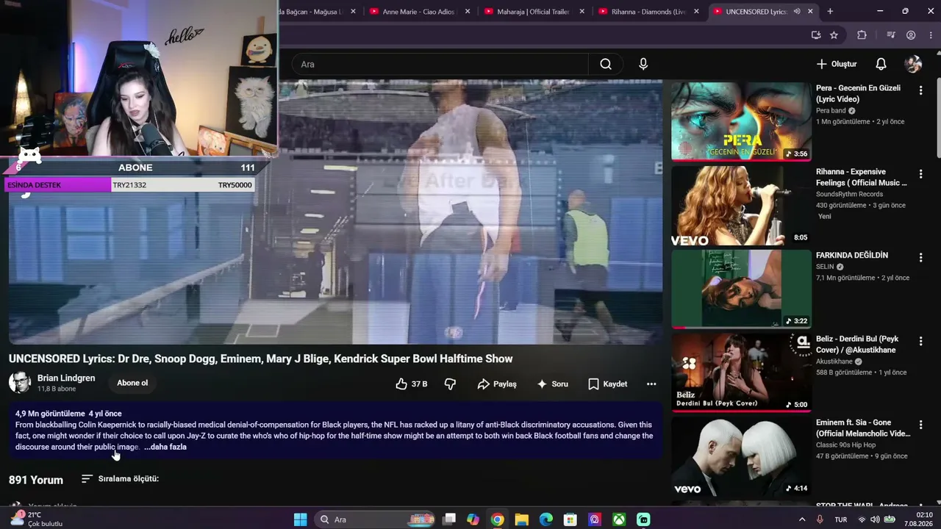This screenshot has height=529, width=941.
Task: Open options menu for Beliz - Derdini Bul
Action: (x=920, y=341)
